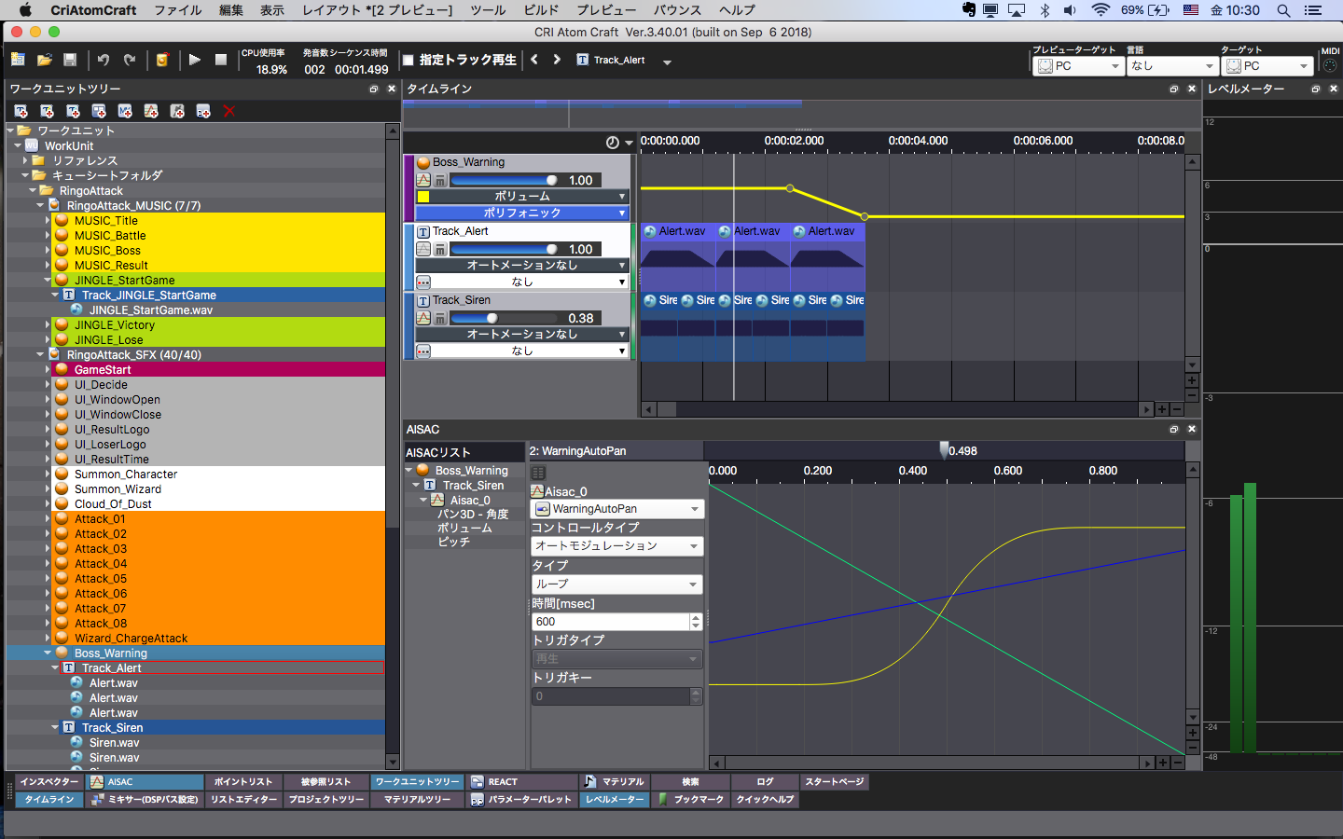This screenshot has width=1343, height=839.
Task: Collapse the RingoAttack_SFX cue sheet
Action: click(x=40, y=354)
